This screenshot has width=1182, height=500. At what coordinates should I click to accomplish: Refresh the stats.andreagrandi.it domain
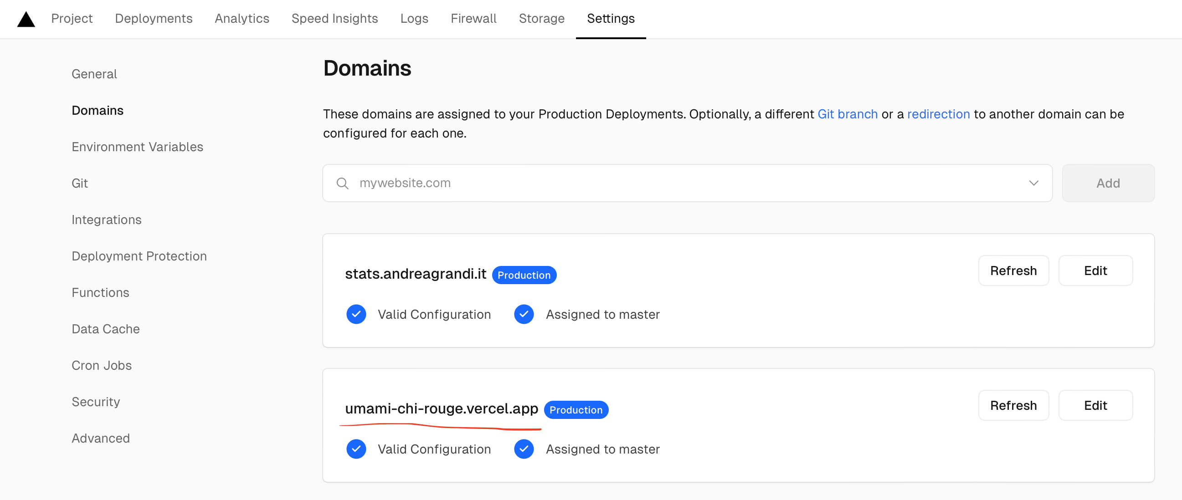(x=1013, y=270)
